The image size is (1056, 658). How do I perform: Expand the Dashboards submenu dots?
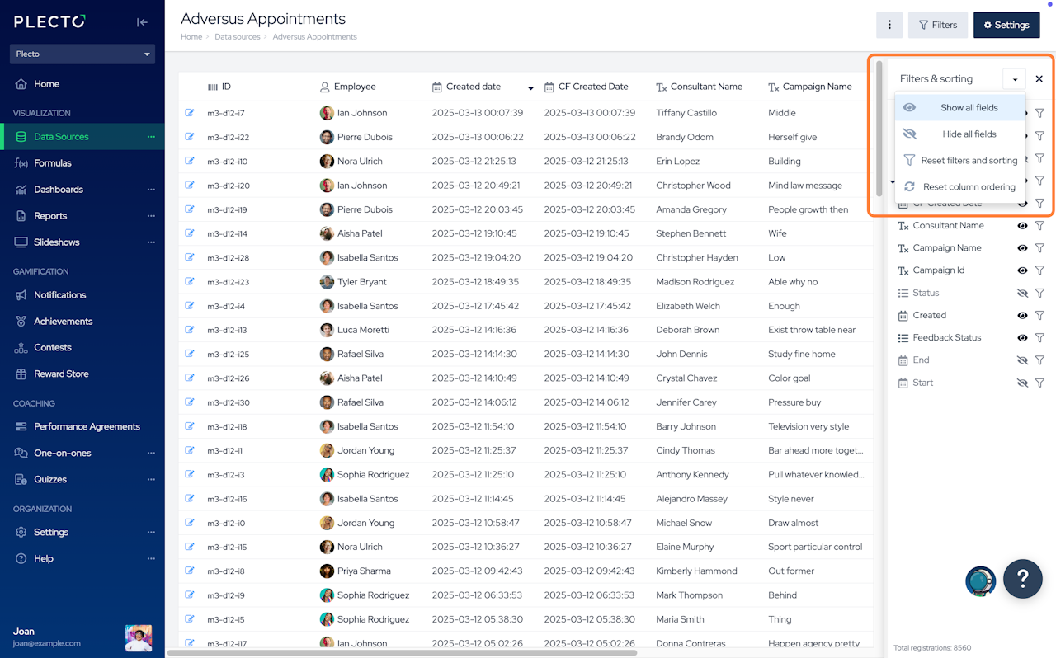pos(151,190)
